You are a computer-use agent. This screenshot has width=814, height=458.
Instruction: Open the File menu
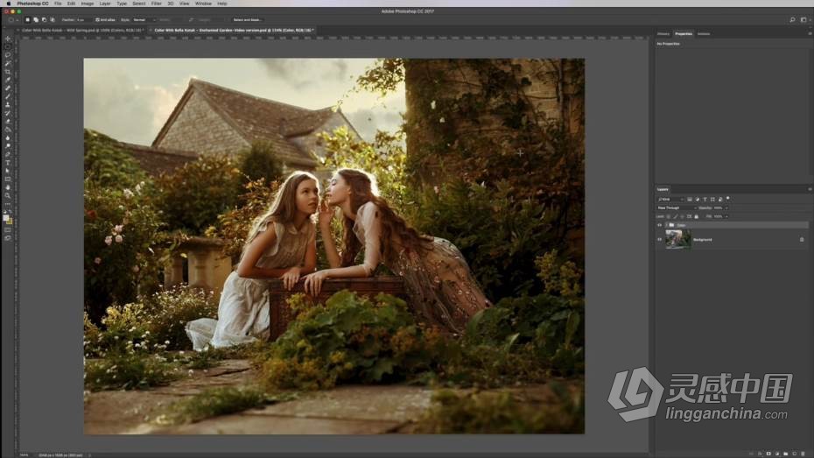(58, 4)
